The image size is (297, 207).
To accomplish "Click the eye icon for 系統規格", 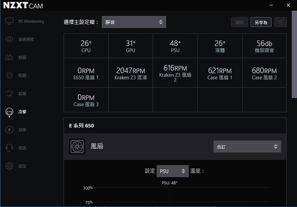I will click(x=9, y=39).
